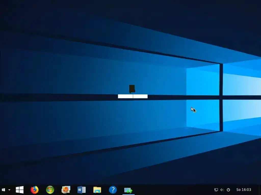Open the network status tray icon
Image resolution: width=261 pixels, height=195 pixels.
(216, 190)
